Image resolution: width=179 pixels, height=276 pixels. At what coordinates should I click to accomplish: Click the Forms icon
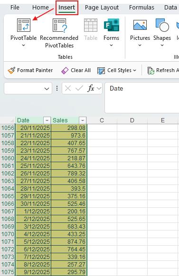point(112,25)
